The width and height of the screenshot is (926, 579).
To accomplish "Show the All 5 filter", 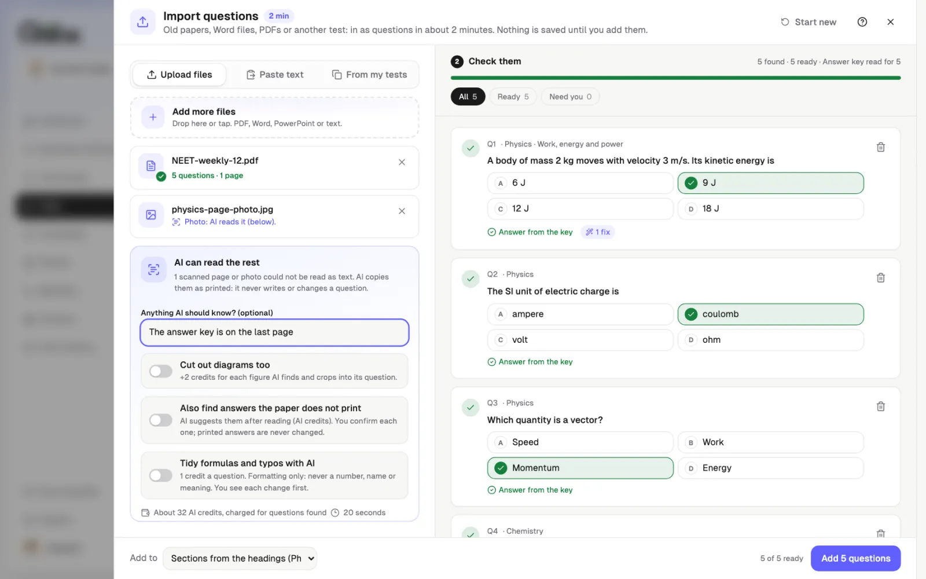I will click(x=468, y=97).
